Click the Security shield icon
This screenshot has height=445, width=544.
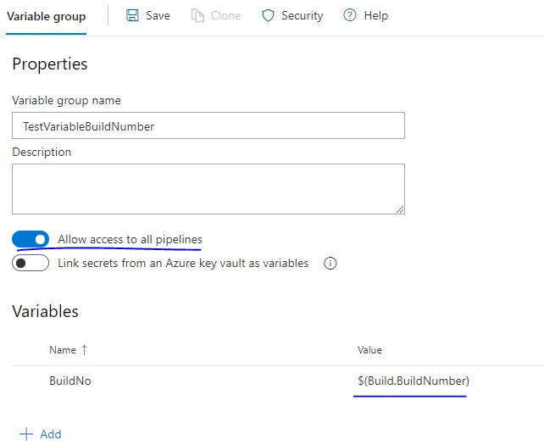[x=268, y=15]
